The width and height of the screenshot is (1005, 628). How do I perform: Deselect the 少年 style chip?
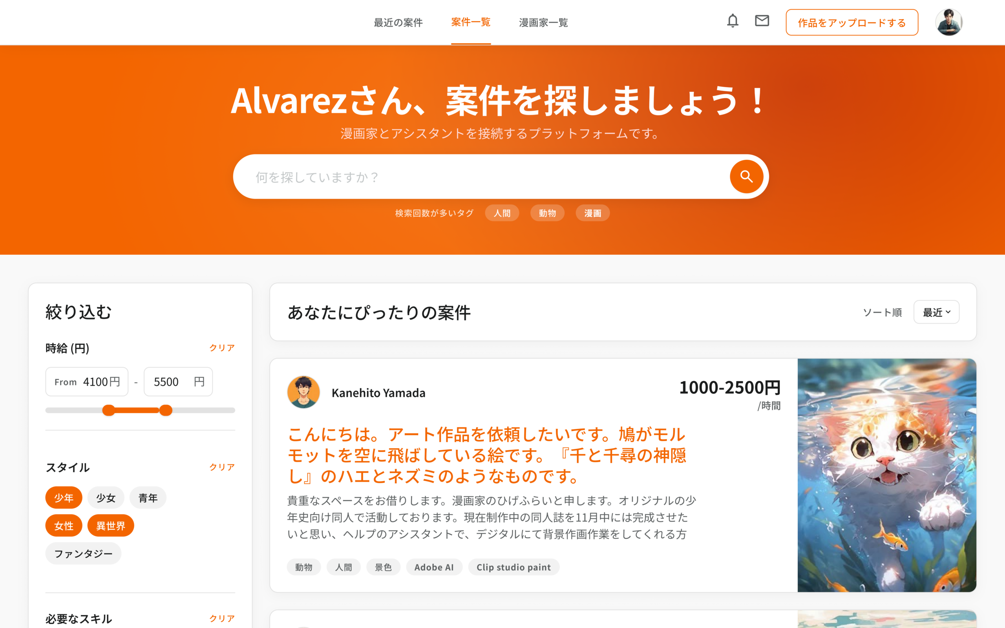[64, 498]
